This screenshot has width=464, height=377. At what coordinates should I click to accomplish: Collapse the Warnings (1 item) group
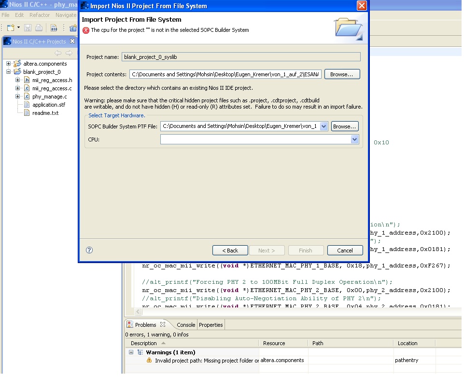tap(131, 352)
